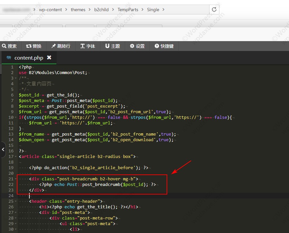Click 'use B2\Modules\Common\Post;' text on line 2
Image resolution: width=289 pixels, height=233 pixels.
pyautogui.click(x=53, y=73)
